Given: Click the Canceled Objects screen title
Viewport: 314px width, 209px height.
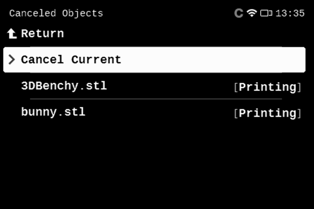Looking at the screenshot, I should [56, 13].
